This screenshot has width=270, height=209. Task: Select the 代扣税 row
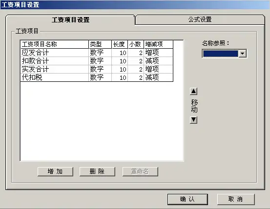[97, 77]
